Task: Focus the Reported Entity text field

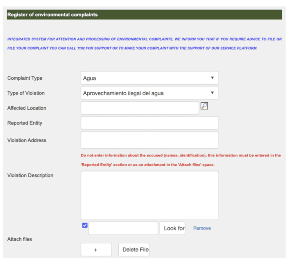Action: pos(150,123)
